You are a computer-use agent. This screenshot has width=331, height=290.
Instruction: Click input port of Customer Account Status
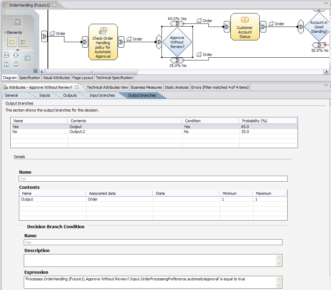(x=227, y=27)
